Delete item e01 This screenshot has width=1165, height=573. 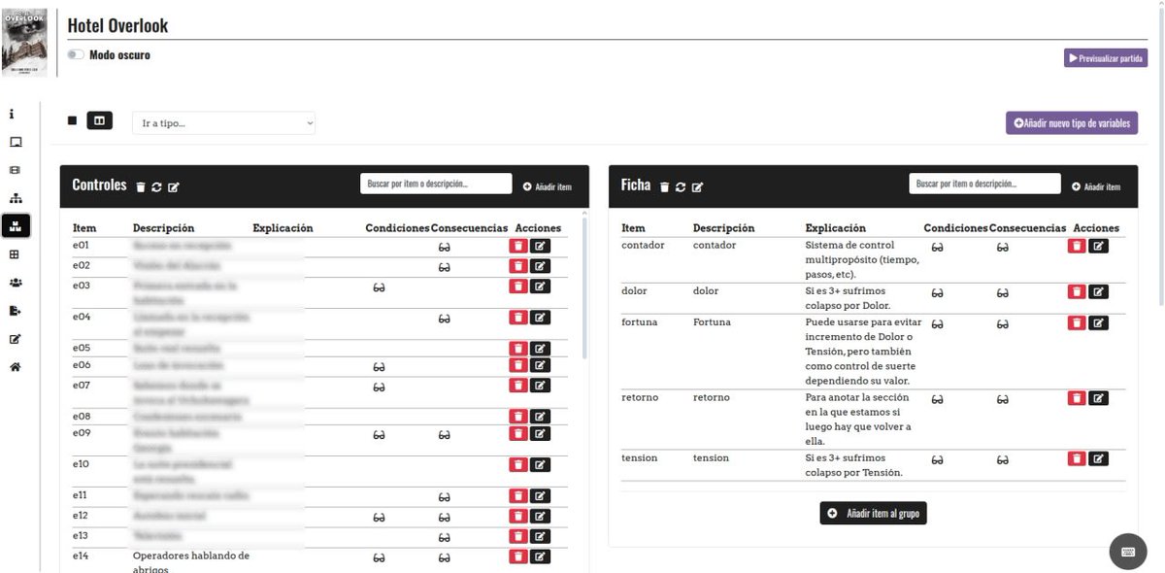[x=518, y=246]
